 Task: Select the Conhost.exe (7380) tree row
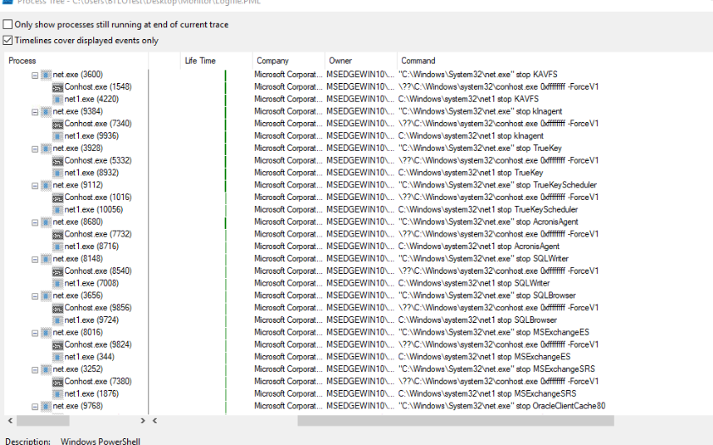tap(97, 381)
